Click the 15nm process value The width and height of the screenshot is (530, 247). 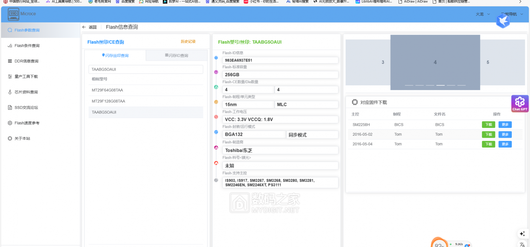(248, 105)
